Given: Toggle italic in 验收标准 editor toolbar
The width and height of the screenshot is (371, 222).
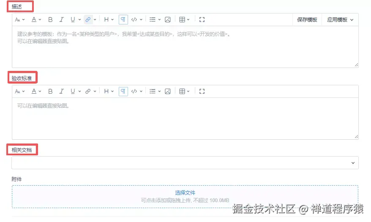Looking at the screenshot, I should tap(62, 91).
